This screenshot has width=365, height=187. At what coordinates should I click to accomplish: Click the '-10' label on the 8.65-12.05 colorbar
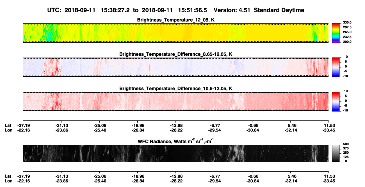pyautogui.click(x=346, y=76)
